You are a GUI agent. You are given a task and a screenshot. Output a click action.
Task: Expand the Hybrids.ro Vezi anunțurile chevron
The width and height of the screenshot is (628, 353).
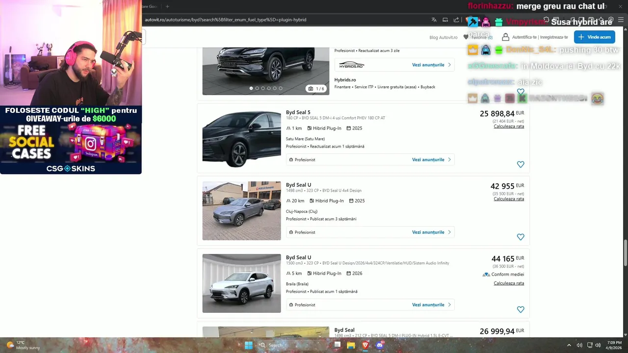click(449, 65)
